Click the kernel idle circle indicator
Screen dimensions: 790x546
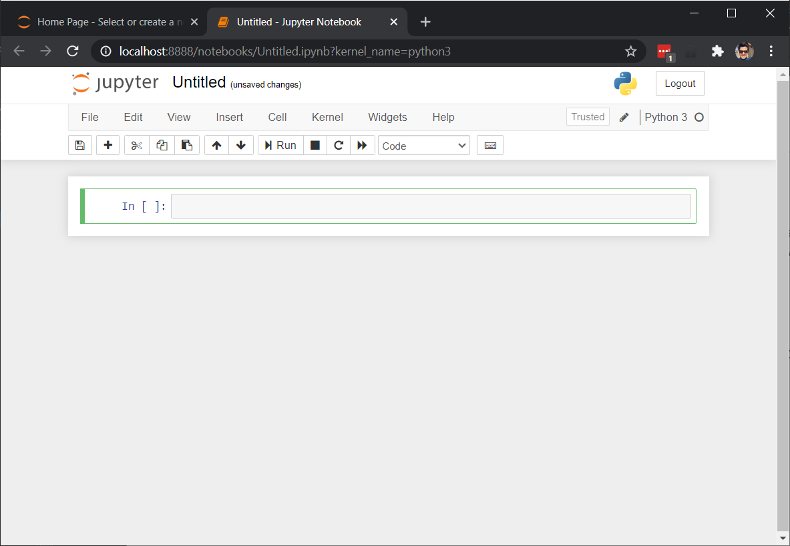pos(699,118)
